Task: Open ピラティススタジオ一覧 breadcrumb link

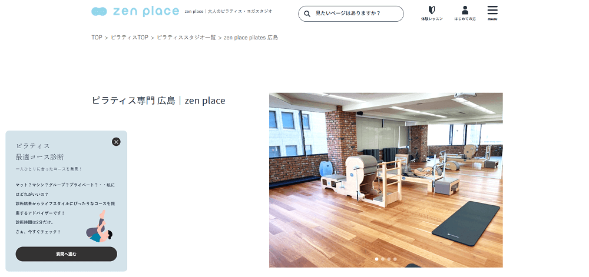Action: 186,38
